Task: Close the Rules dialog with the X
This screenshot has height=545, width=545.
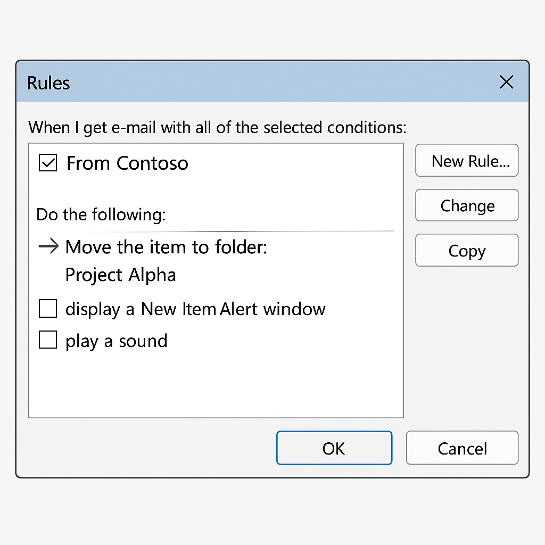Action: point(506,82)
